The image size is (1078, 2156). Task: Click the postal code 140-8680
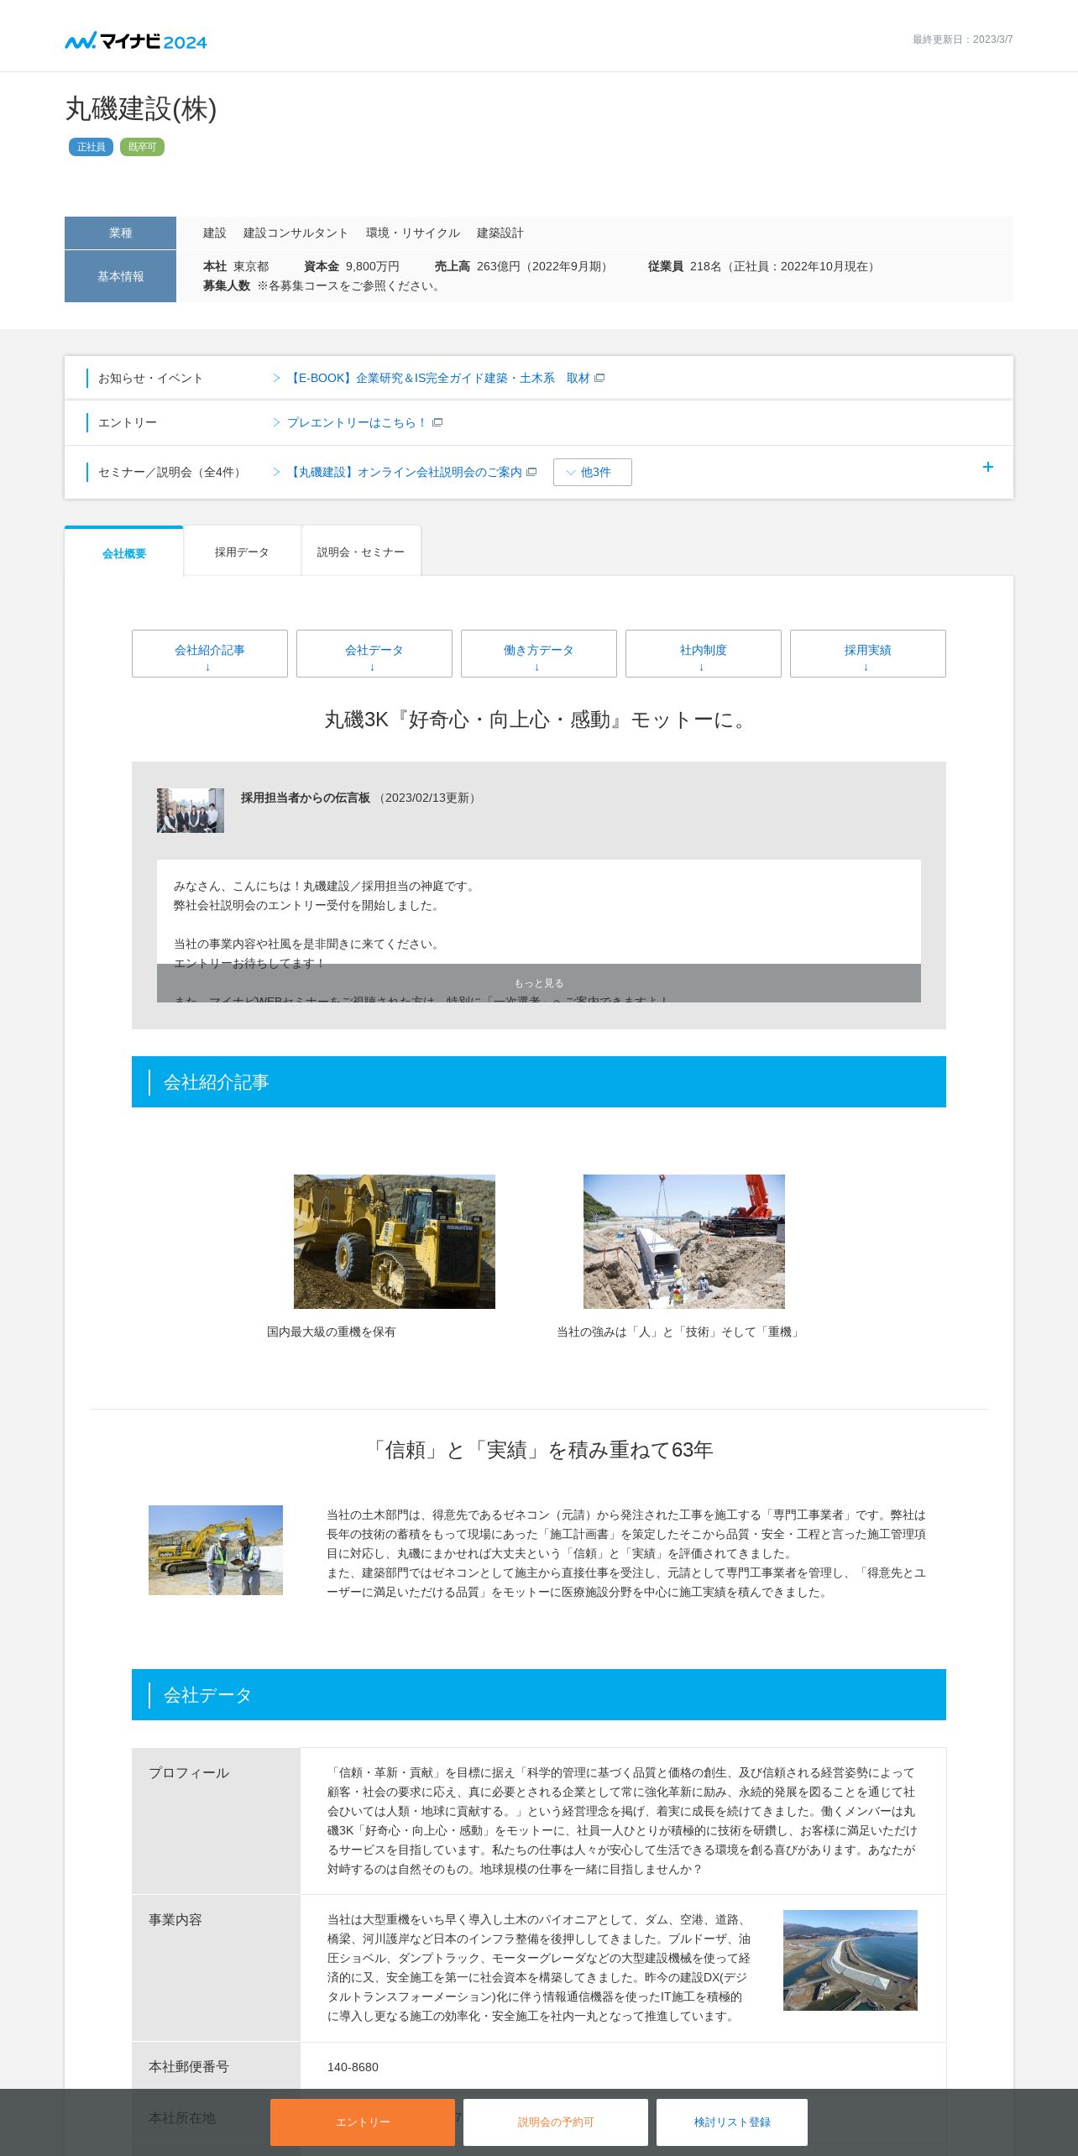(353, 2066)
